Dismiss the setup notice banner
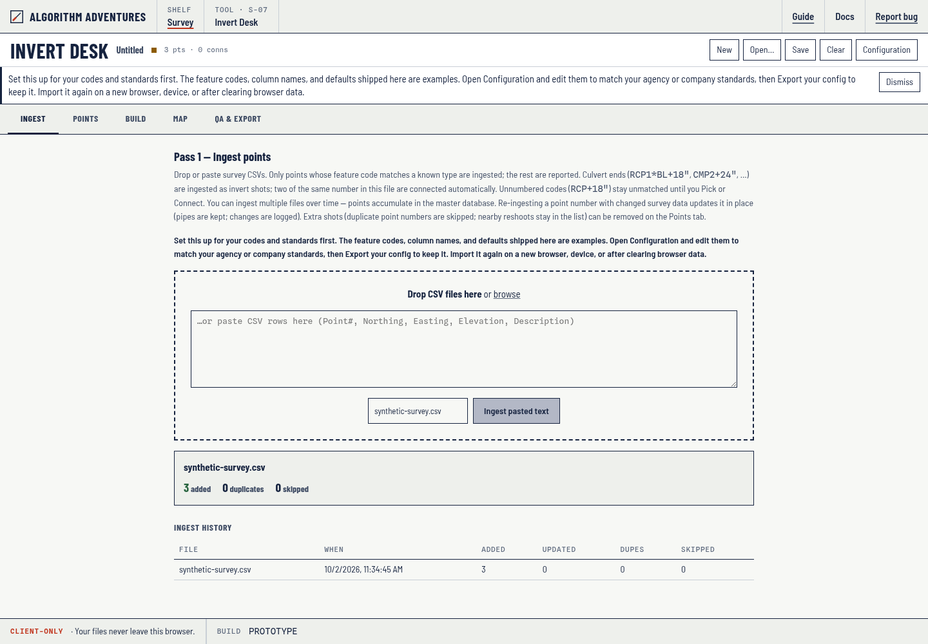The height and width of the screenshot is (644, 928). (900, 82)
